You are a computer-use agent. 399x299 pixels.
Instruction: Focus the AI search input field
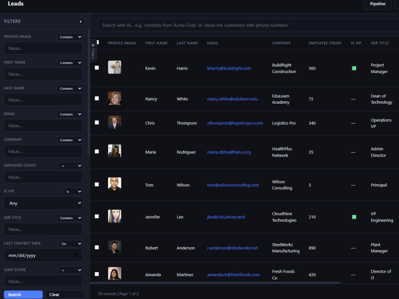pyautogui.click(x=248, y=25)
